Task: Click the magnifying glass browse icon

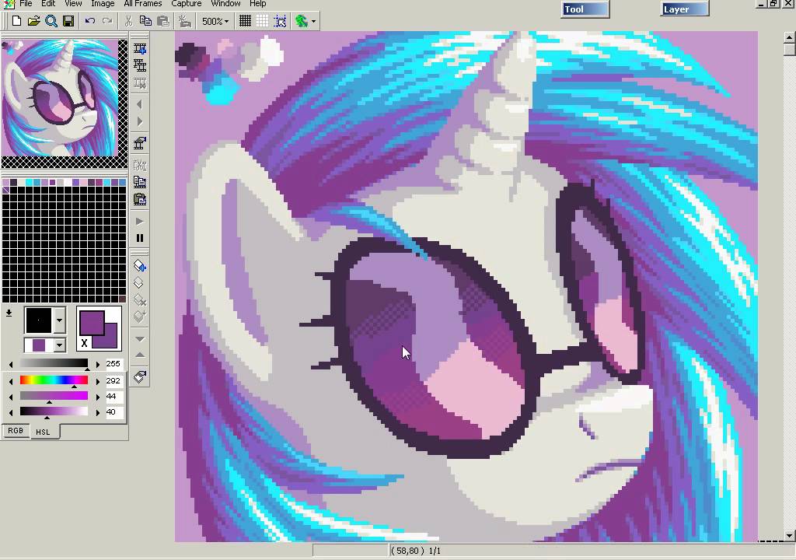Action: tap(51, 21)
